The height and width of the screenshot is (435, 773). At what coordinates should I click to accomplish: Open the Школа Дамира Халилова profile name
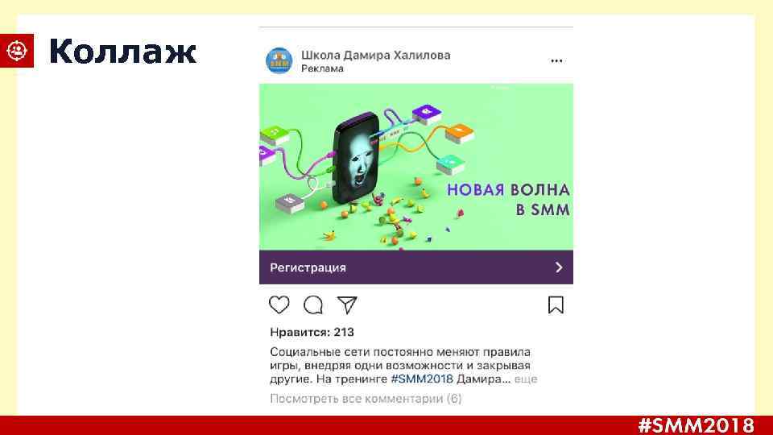376,55
